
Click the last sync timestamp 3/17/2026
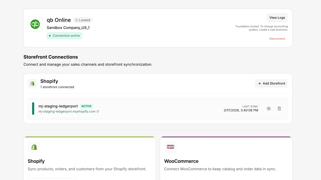click(241, 110)
